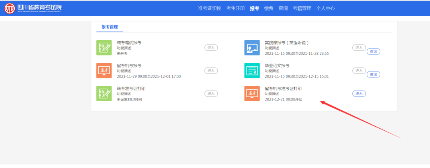
Task: Open 缴费 payment menu item
Action: pyautogui.click(x=269, y=8)
